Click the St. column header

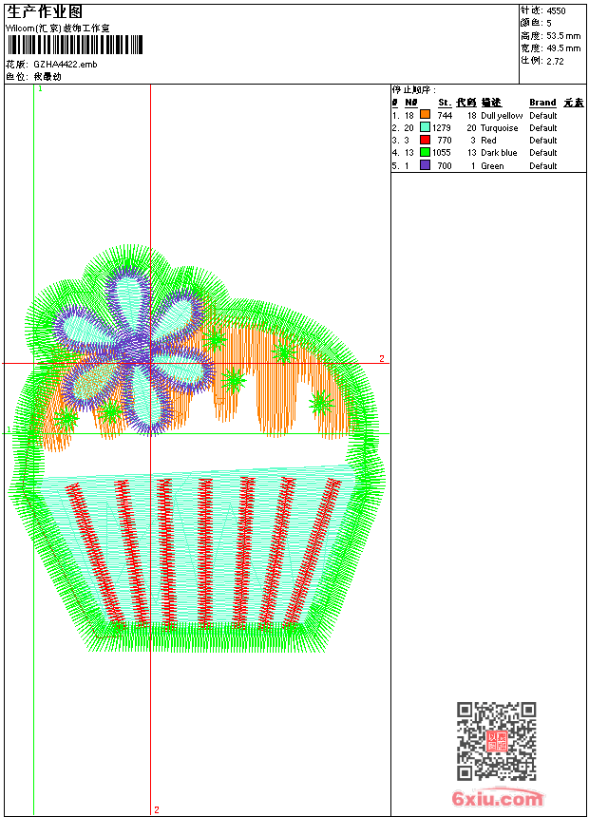[x=444, y=103]
